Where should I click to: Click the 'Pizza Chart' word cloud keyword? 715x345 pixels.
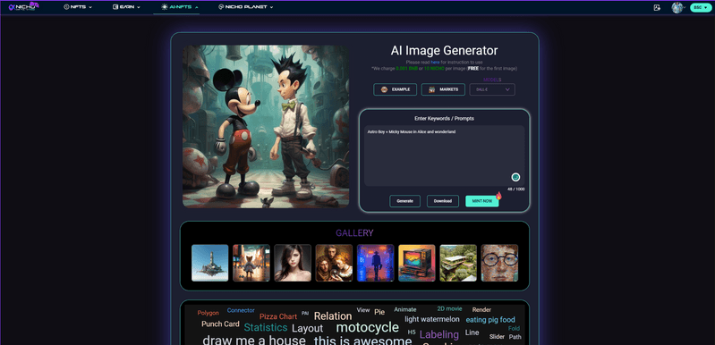pos(278,316)
